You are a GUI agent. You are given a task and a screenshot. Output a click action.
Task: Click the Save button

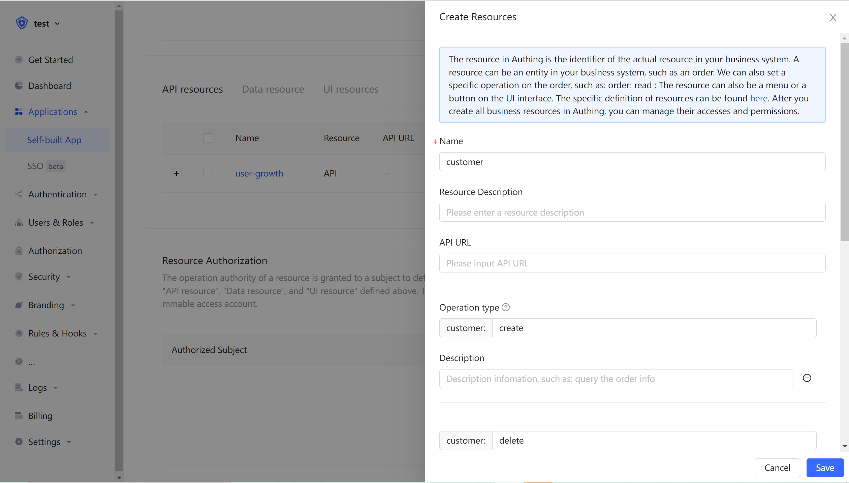(825, 468)
